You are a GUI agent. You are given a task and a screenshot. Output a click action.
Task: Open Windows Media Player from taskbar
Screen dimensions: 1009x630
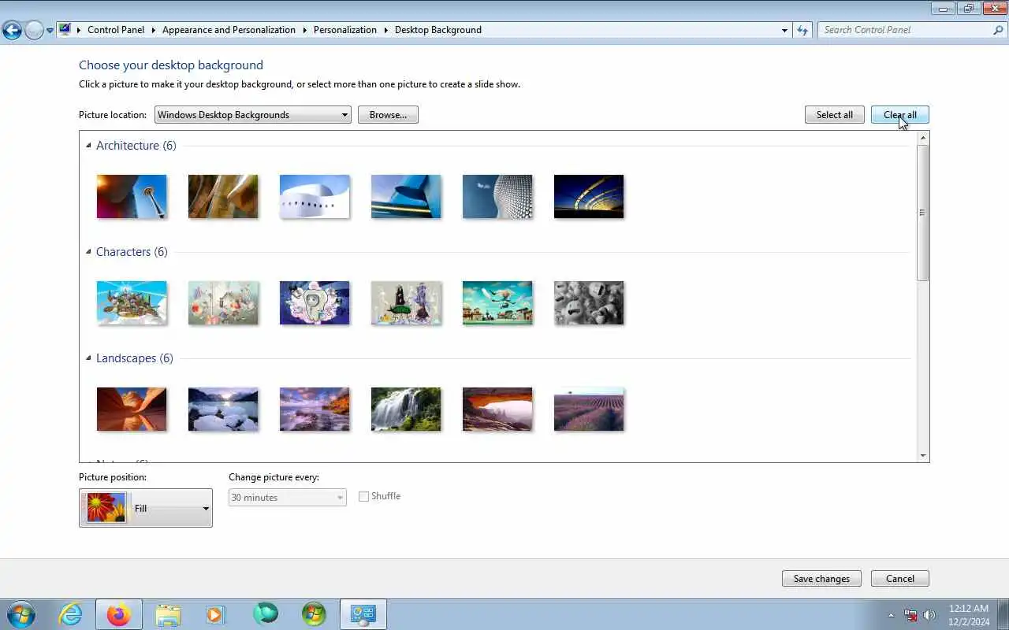(x=216, y=614)
